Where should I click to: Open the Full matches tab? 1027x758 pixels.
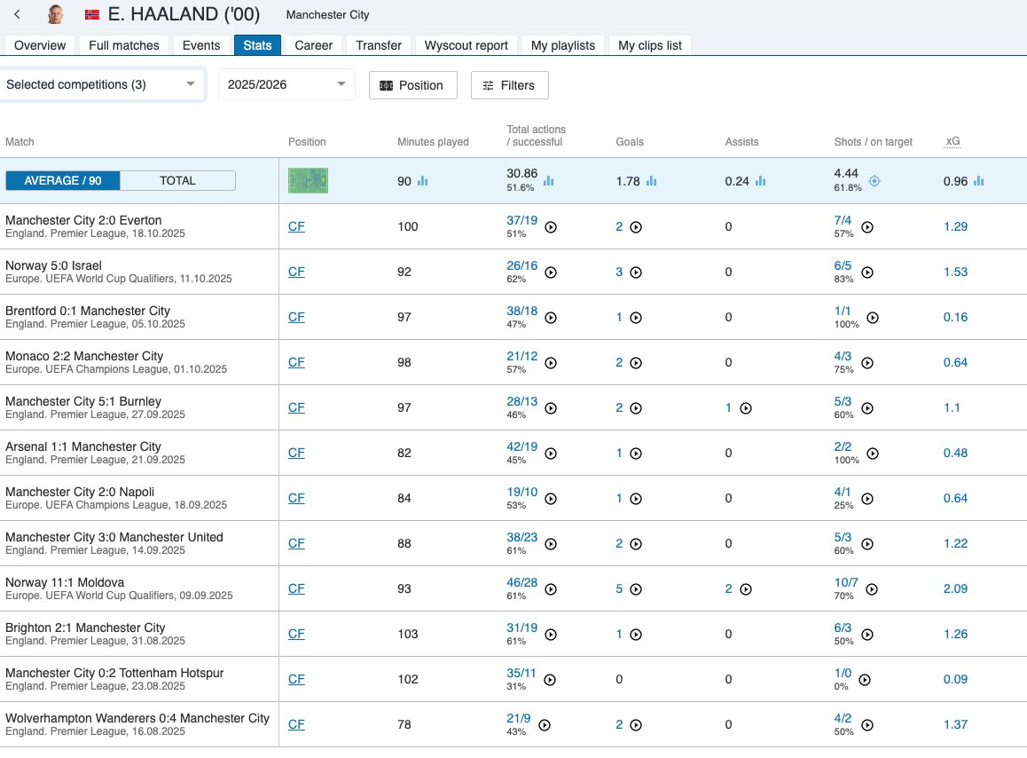pyautogui.click(x=124, y=45)
